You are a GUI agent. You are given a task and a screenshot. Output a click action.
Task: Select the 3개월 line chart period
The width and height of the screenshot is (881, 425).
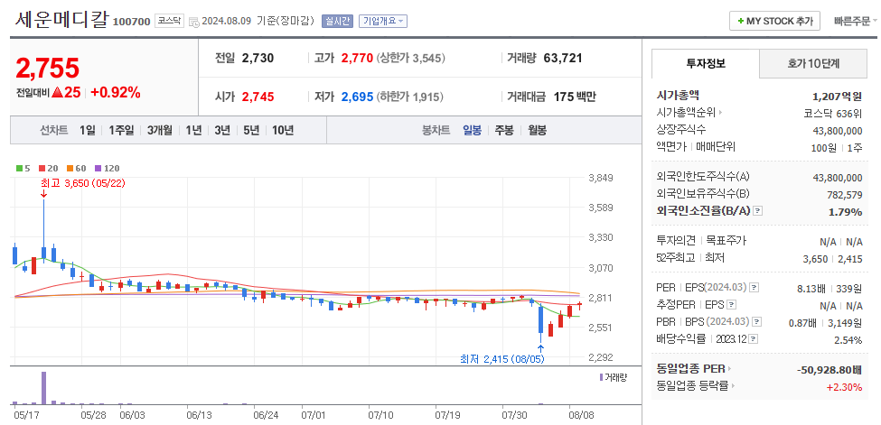[x=160, y=130]
